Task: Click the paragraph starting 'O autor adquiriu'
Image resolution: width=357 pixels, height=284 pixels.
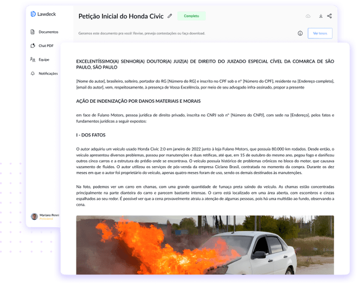Action: (x=205, y=161)
